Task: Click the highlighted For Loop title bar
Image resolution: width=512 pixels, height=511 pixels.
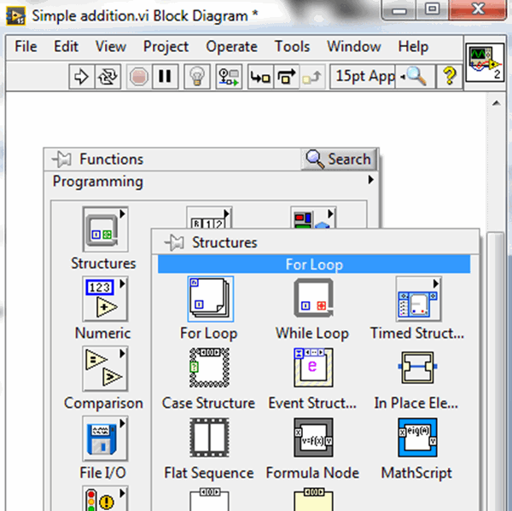Action: pos(314,264)
